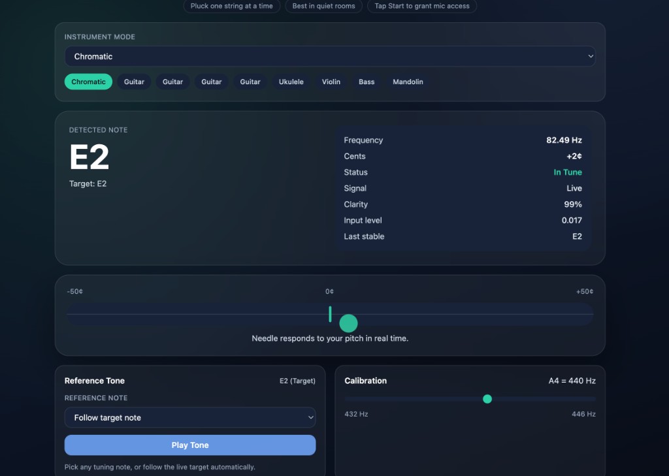Select the Chromatic mode chip
This screenshot has height=476, width=669.
pos(88,82)
